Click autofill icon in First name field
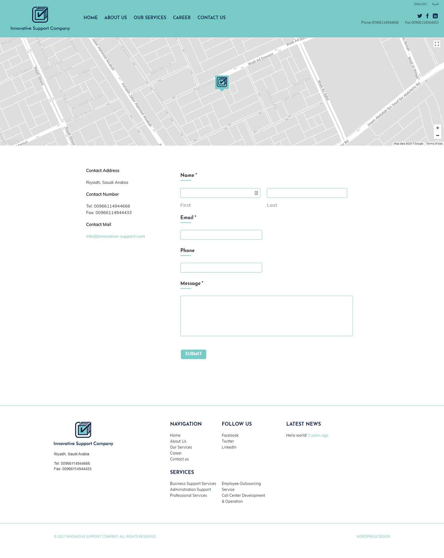Viewport: 444px width, 558px height. [256, 193]
